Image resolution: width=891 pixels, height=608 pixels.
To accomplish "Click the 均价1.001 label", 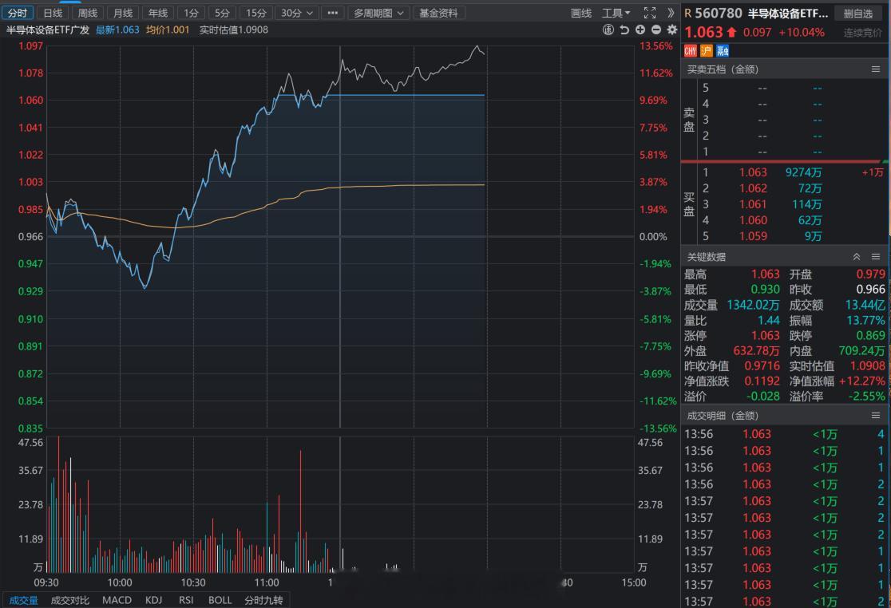I will point(168,30).
